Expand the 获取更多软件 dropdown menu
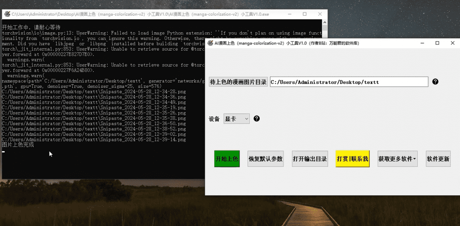 [398, 159]
